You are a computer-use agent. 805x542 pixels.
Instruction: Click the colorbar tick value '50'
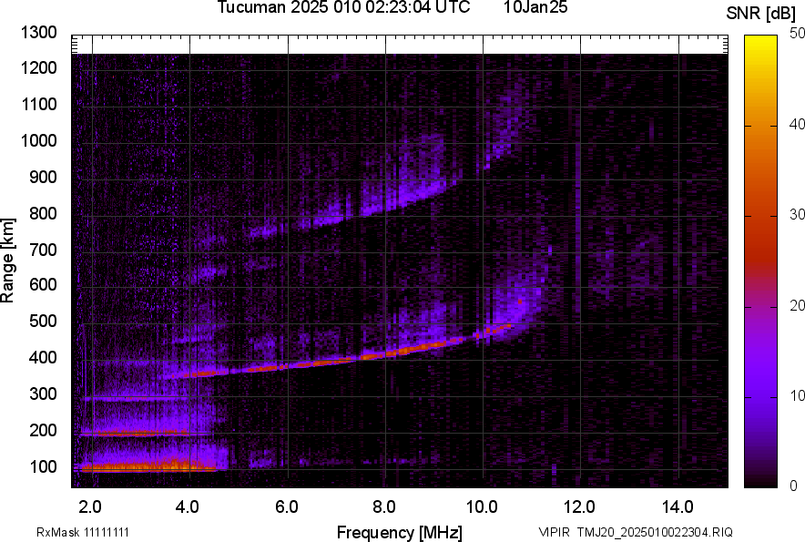click(798, 34)
